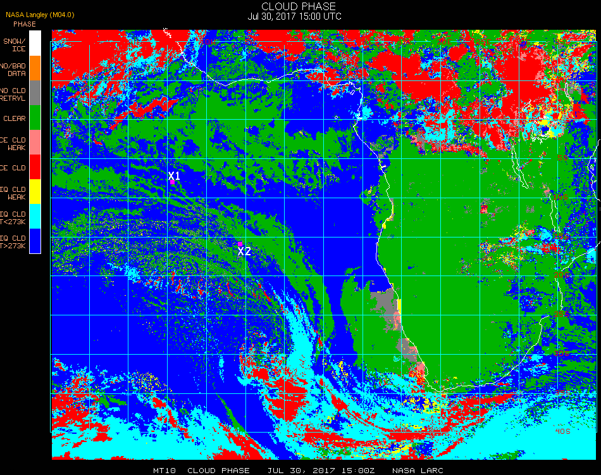Click the 'LIQ CLD T<273K' legend label
Image resolution: width=601 pixels, height=475 pixels.
click(13, 218)
